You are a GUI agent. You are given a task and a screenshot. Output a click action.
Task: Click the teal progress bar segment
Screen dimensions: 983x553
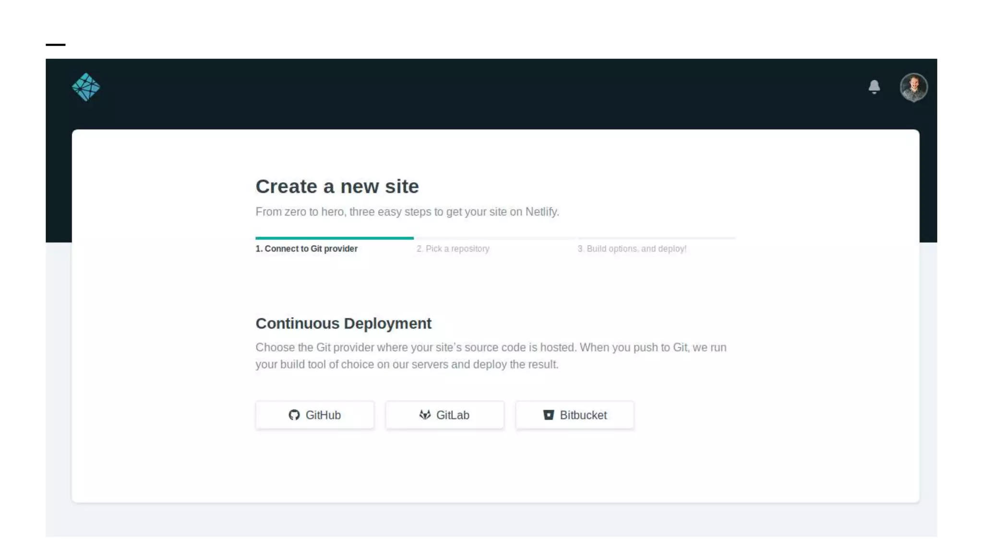(x=335, y=238)
